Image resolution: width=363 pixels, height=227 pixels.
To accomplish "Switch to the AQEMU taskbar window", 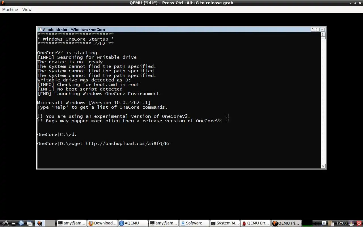I will click(133, 223).
